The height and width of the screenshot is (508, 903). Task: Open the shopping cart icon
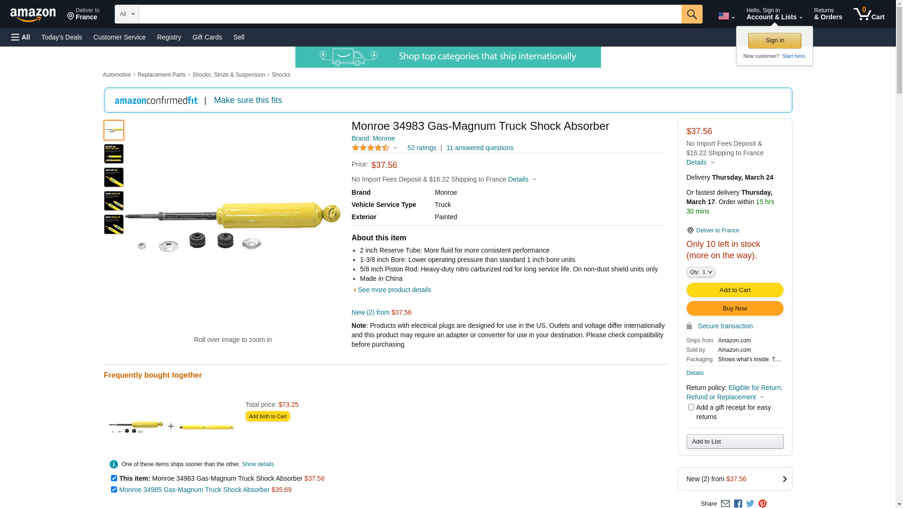coord(869,14)
